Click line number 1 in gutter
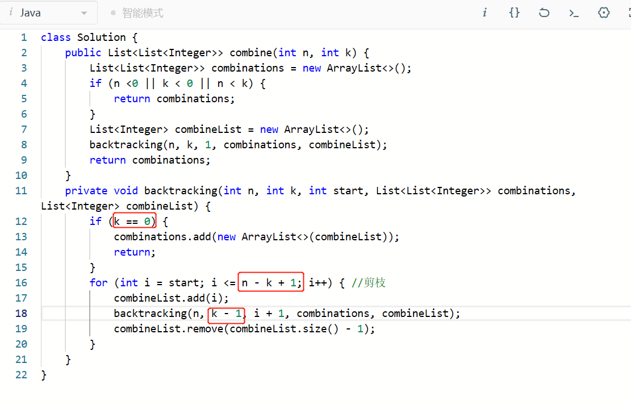The width and height of the screenshot is (631, 409). tap(24, 37)
